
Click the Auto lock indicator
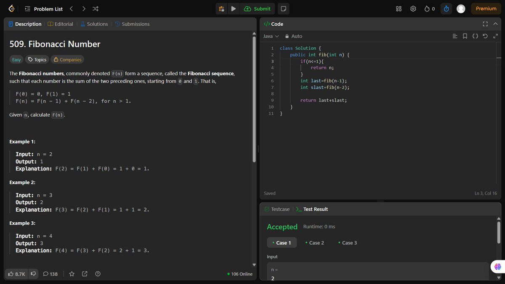point(294,36)
